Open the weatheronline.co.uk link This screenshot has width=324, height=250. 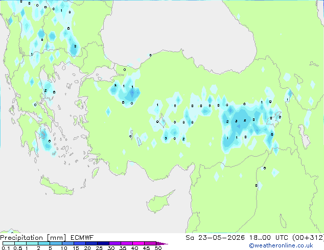pyautogui.click(x=281, y=245)
